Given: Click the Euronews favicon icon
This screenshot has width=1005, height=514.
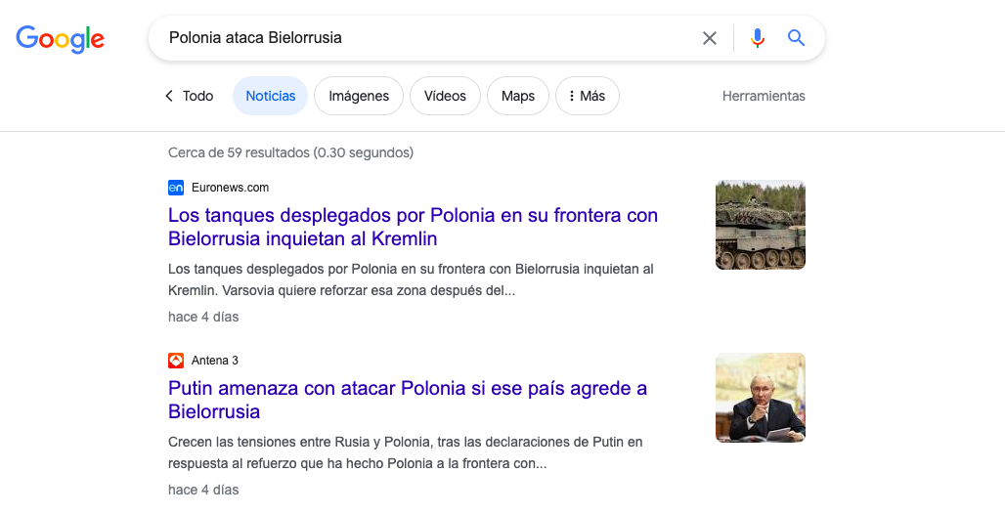Looking at the screenshot, I should pyautogui.click(x=176, y=188).
